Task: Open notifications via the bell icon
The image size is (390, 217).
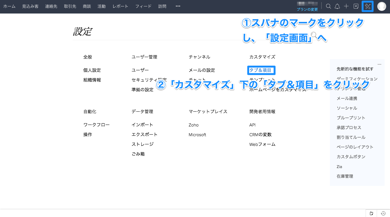Action: pyautogui.click(x=337, y=6)
